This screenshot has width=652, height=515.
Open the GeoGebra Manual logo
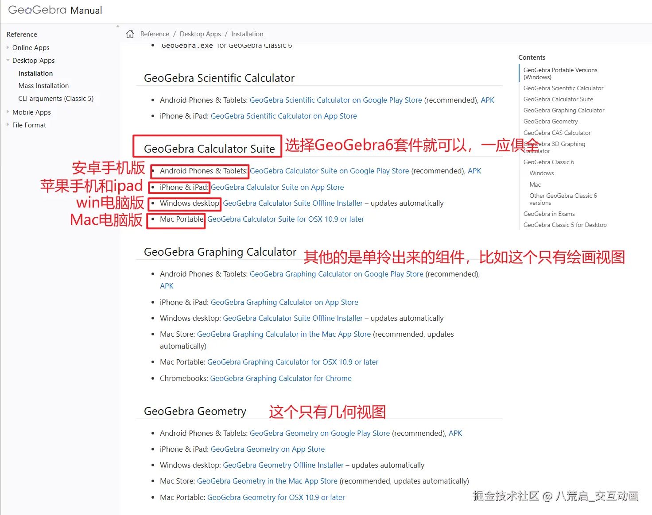click(x=55, y=10)
